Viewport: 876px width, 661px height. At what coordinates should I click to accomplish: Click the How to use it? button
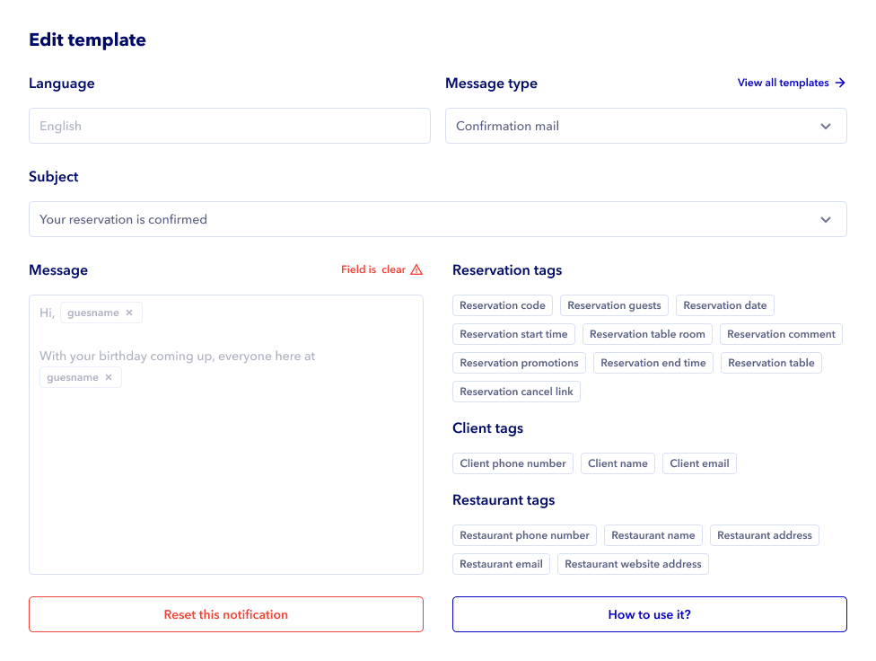point(650,614)
